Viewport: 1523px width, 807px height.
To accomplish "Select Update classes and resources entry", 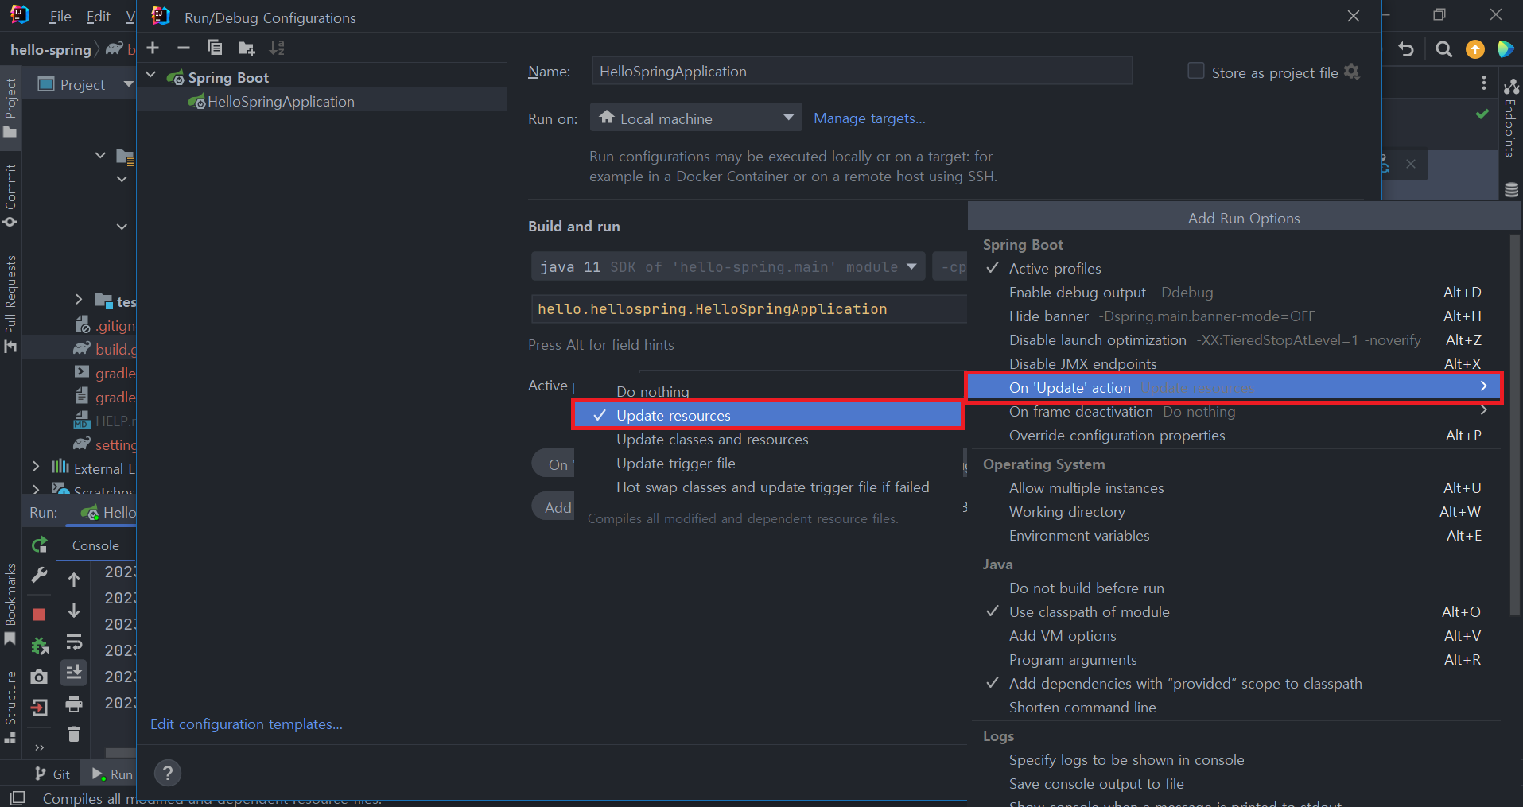I will pos(711,439).
